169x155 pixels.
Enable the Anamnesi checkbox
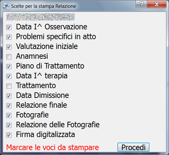click(x=9, y=57)
